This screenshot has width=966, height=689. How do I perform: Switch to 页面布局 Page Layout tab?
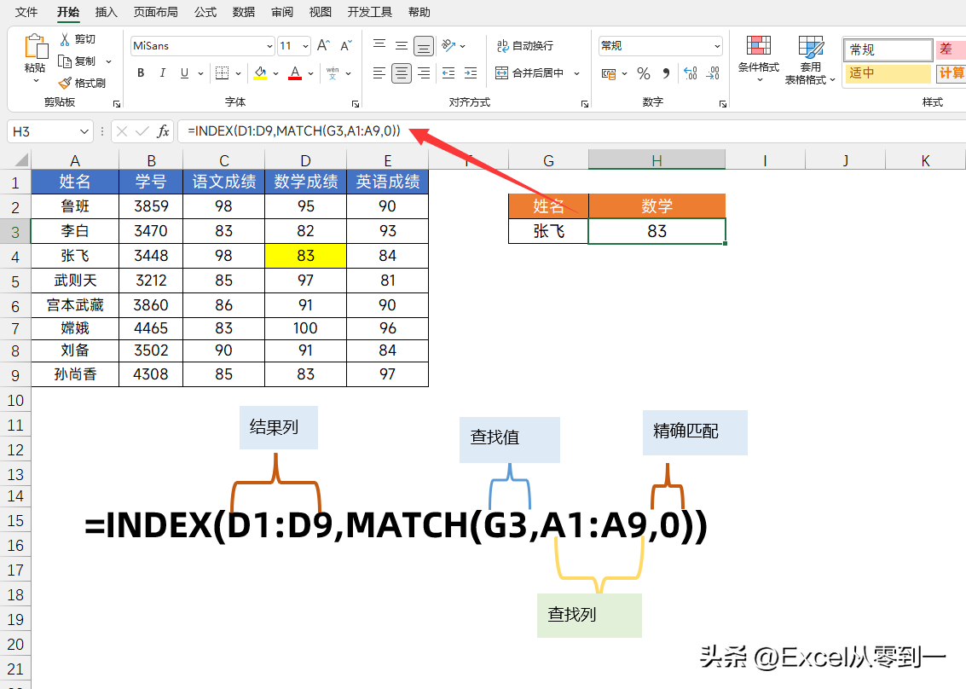tap(155, 12)
